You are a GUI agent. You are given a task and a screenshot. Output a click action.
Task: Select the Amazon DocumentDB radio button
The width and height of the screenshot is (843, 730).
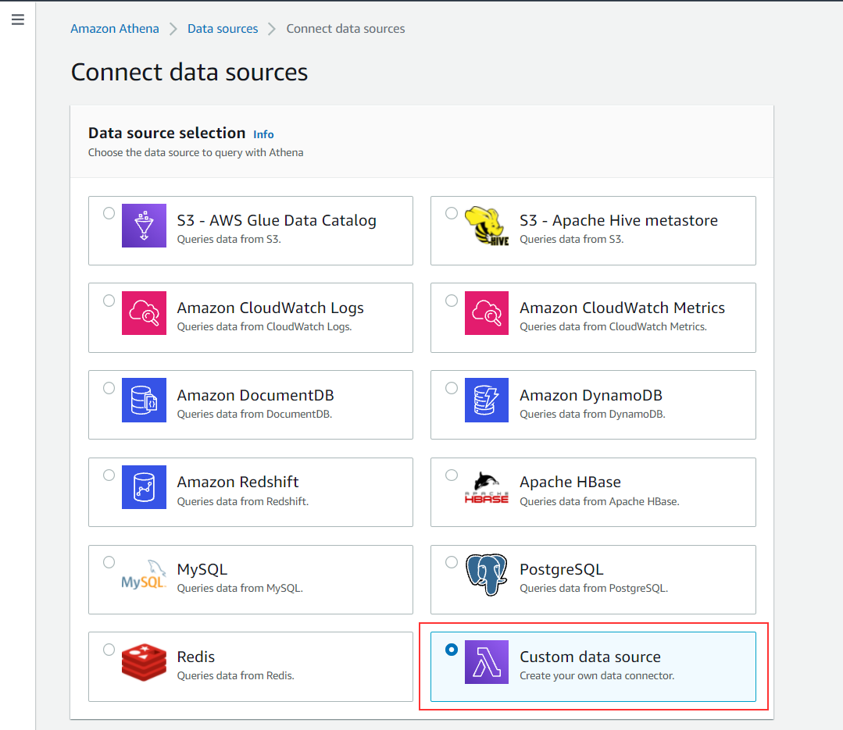109,388
